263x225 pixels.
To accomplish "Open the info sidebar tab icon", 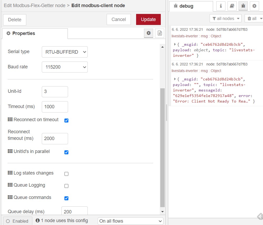I will click(x=221, y=6).
